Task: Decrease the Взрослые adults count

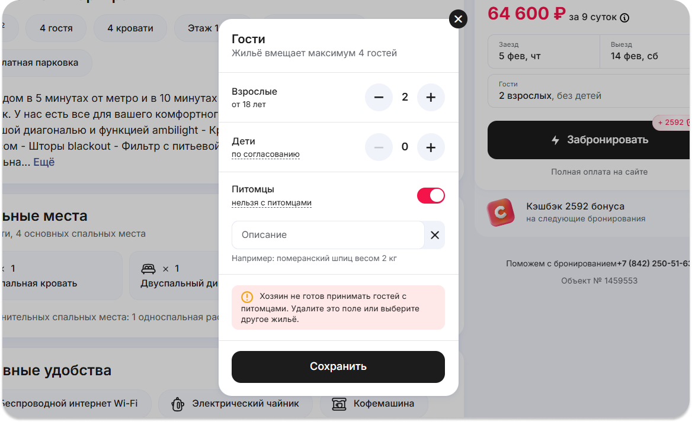Action: tap(379, 98)
